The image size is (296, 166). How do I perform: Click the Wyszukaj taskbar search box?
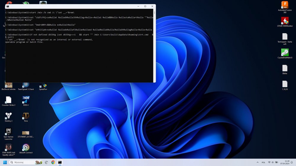[x=25, y=162]
